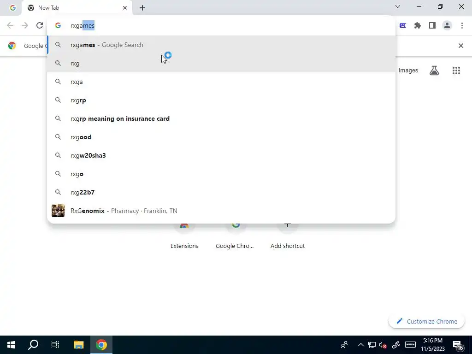Switch to the first Google tab
The width and height of the screenshot is (472, 354).
pyautogui.click(x=12, y=8)
